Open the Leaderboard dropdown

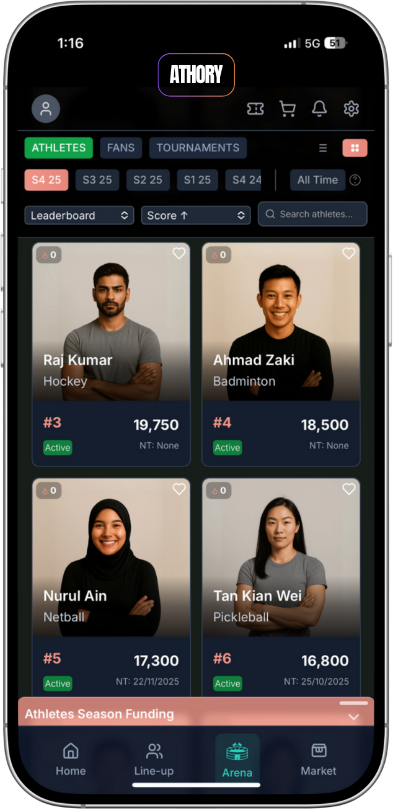click(79, 215)
